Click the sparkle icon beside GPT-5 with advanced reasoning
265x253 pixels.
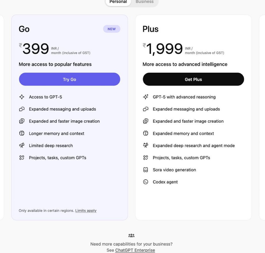(x=145, y=97)
